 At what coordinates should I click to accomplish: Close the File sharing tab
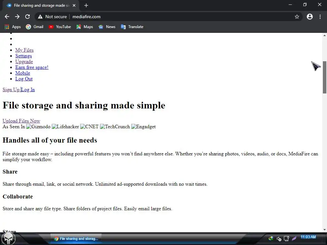coord(74,5)
